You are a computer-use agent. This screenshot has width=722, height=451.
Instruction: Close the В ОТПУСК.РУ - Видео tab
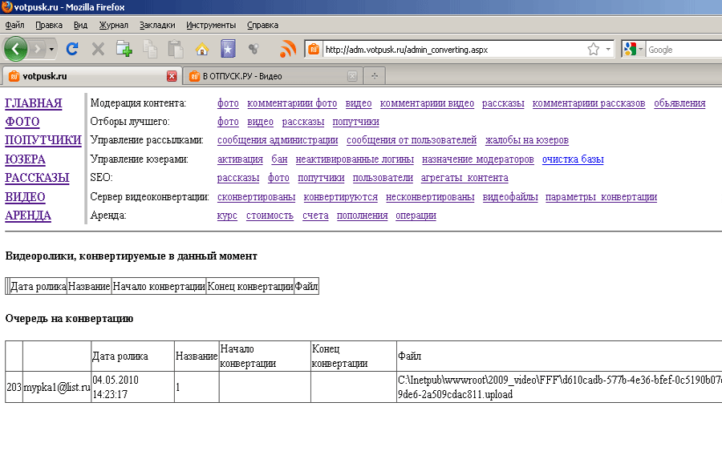(352, 76)
